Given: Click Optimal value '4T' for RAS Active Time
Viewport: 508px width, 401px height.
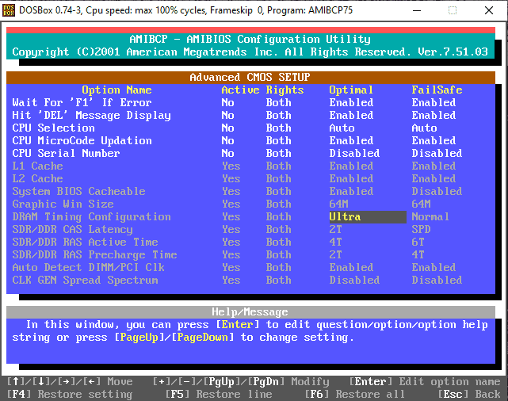Looking at the screenshot, I should [335, 242].
